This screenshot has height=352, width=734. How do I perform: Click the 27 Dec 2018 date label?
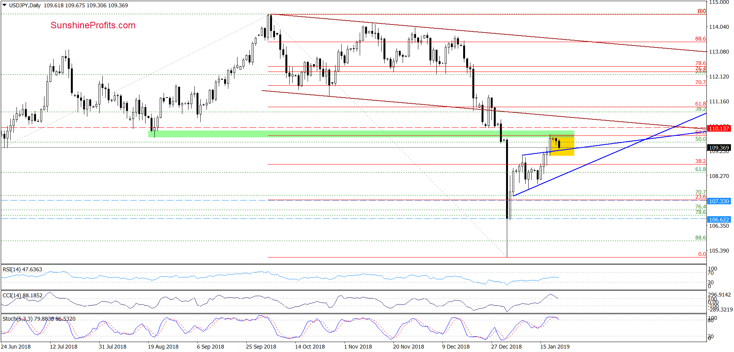point(506,347)
